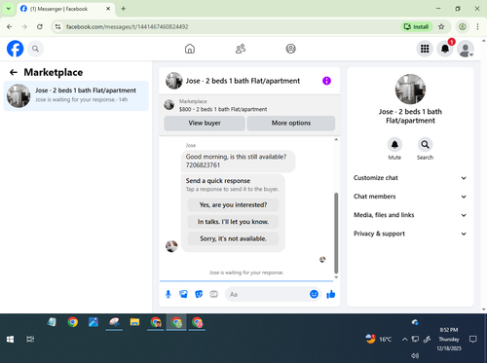The width and height of the screenshot is (487, 363).
Task: Expand Privacy & support section
Action: [x=410, y=234]
